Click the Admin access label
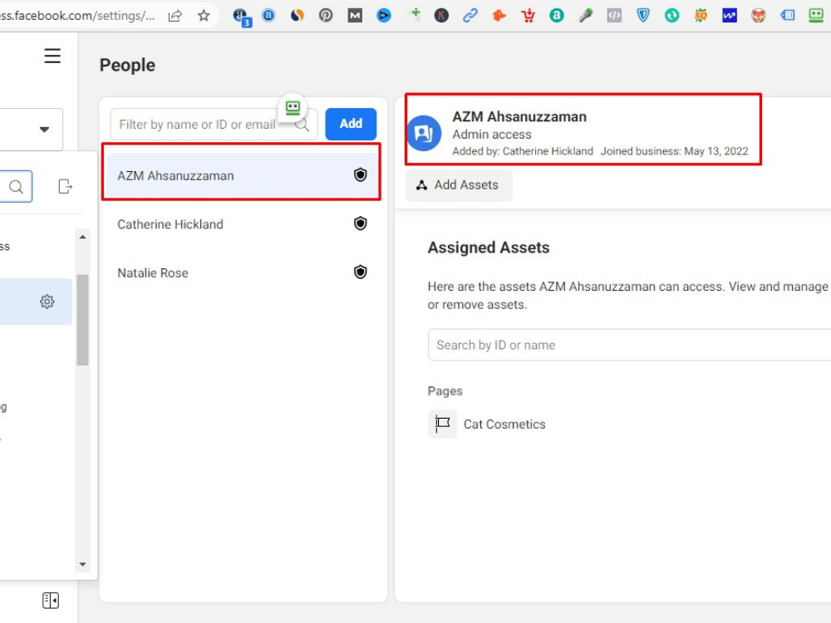Screen dimensions: 831x623 click(491, 135)
